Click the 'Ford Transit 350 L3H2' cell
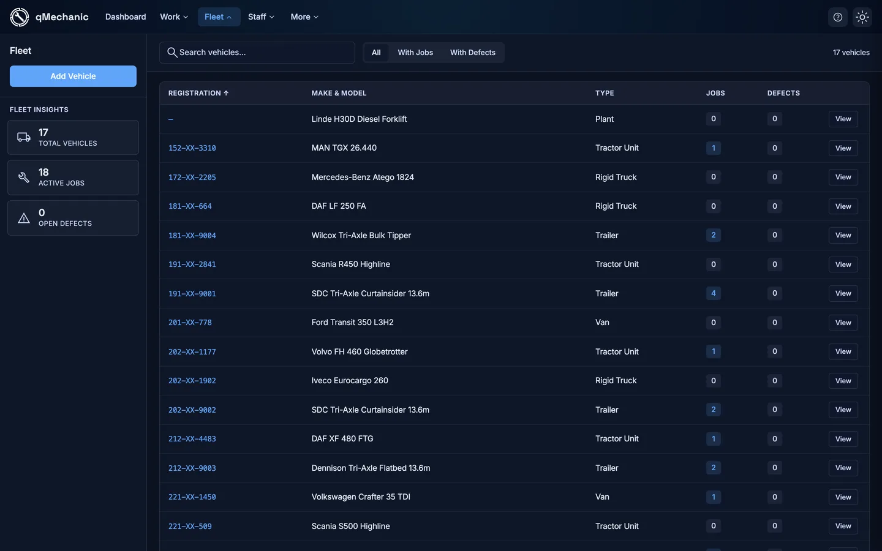882x551 pixels. coord(352,322)
